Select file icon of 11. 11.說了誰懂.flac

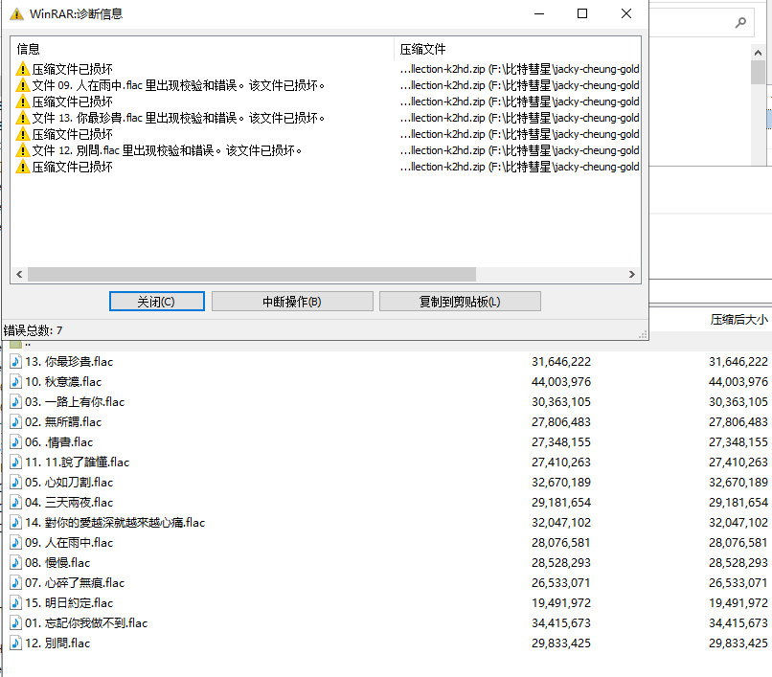coord(15,462)
